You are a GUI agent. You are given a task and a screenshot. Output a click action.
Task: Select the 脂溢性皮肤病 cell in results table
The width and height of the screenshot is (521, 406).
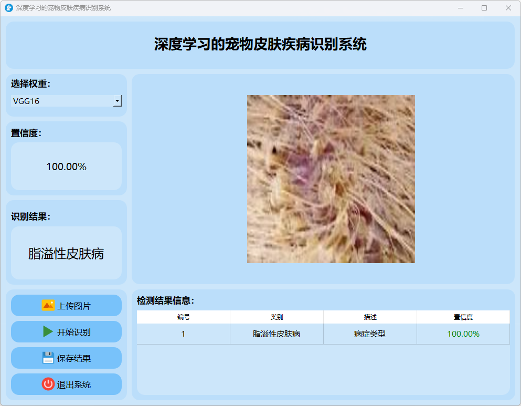pyautogui.click(x=277, y=334)
